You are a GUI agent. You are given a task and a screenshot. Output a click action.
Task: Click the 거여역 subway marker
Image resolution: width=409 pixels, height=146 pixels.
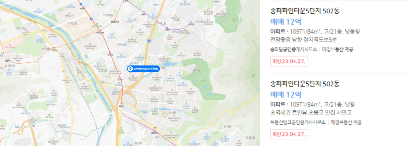(x=167, y=28)
